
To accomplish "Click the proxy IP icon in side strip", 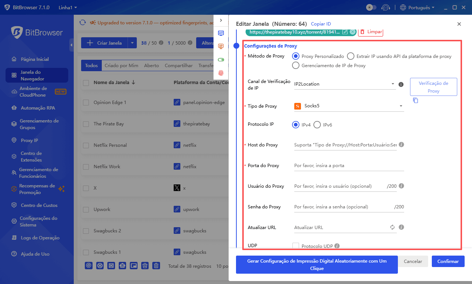I will [x=221, y=46].
